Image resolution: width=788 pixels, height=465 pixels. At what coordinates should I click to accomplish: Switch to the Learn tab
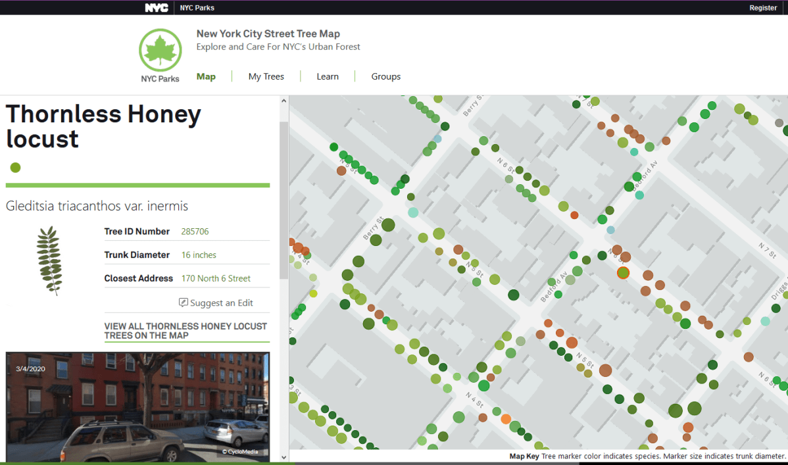coord(327,76)
